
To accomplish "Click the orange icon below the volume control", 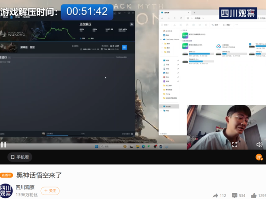I will 258,157.
